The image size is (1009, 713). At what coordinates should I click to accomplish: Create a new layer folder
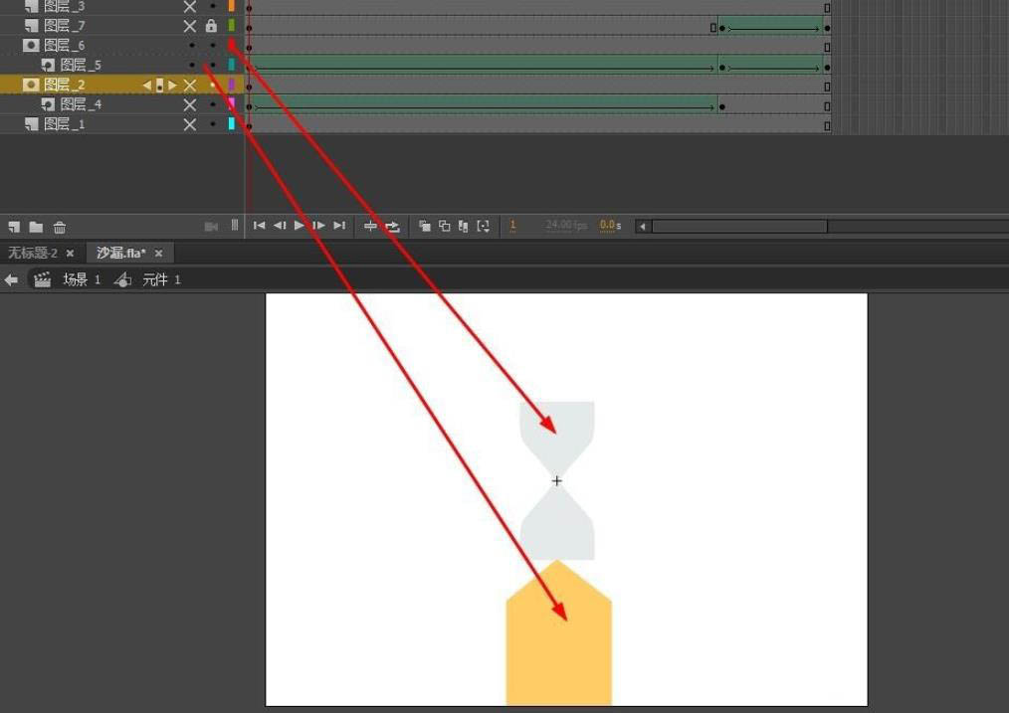[36, 227]
